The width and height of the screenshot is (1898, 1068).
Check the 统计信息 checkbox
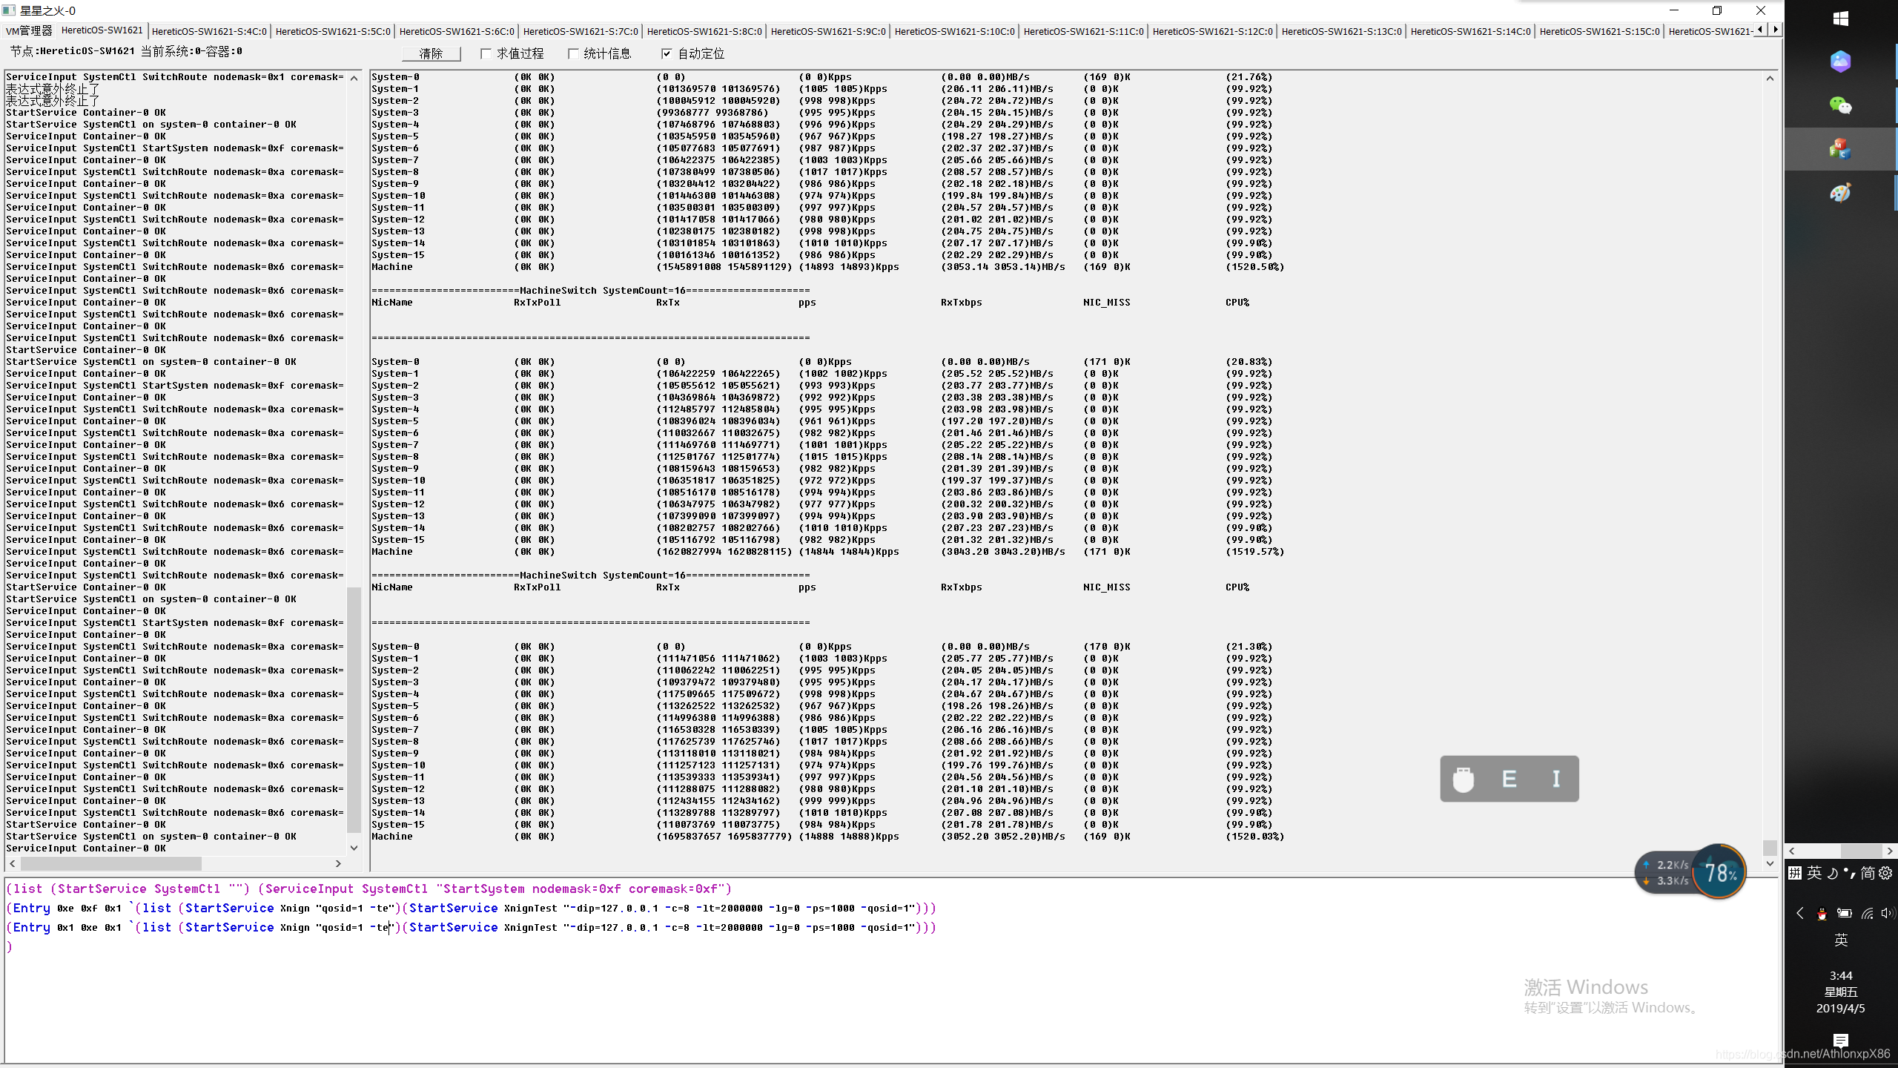coord(573,53)
